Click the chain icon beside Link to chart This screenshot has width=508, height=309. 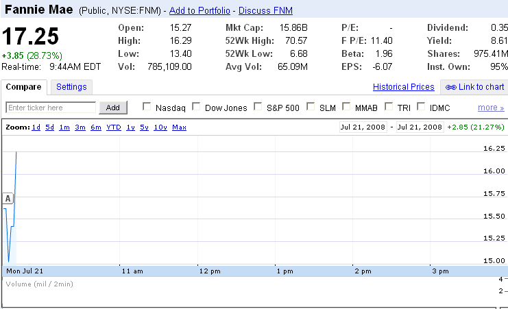pos(450,87)
